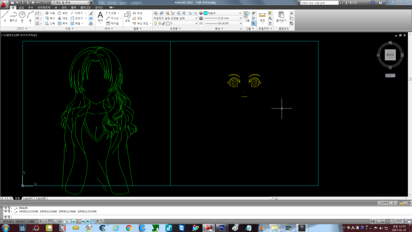The height and width of the screenshot is (232, 412).
Task: Open the Text (문자) annotation tool
Action: click(100, 17)
